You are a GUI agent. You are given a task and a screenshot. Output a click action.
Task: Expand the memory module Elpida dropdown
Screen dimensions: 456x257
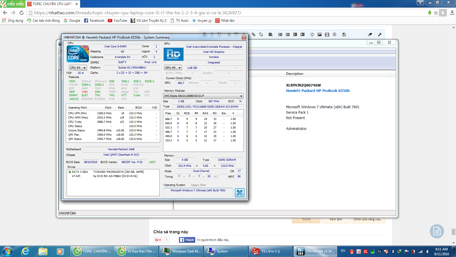coord(203,96)
